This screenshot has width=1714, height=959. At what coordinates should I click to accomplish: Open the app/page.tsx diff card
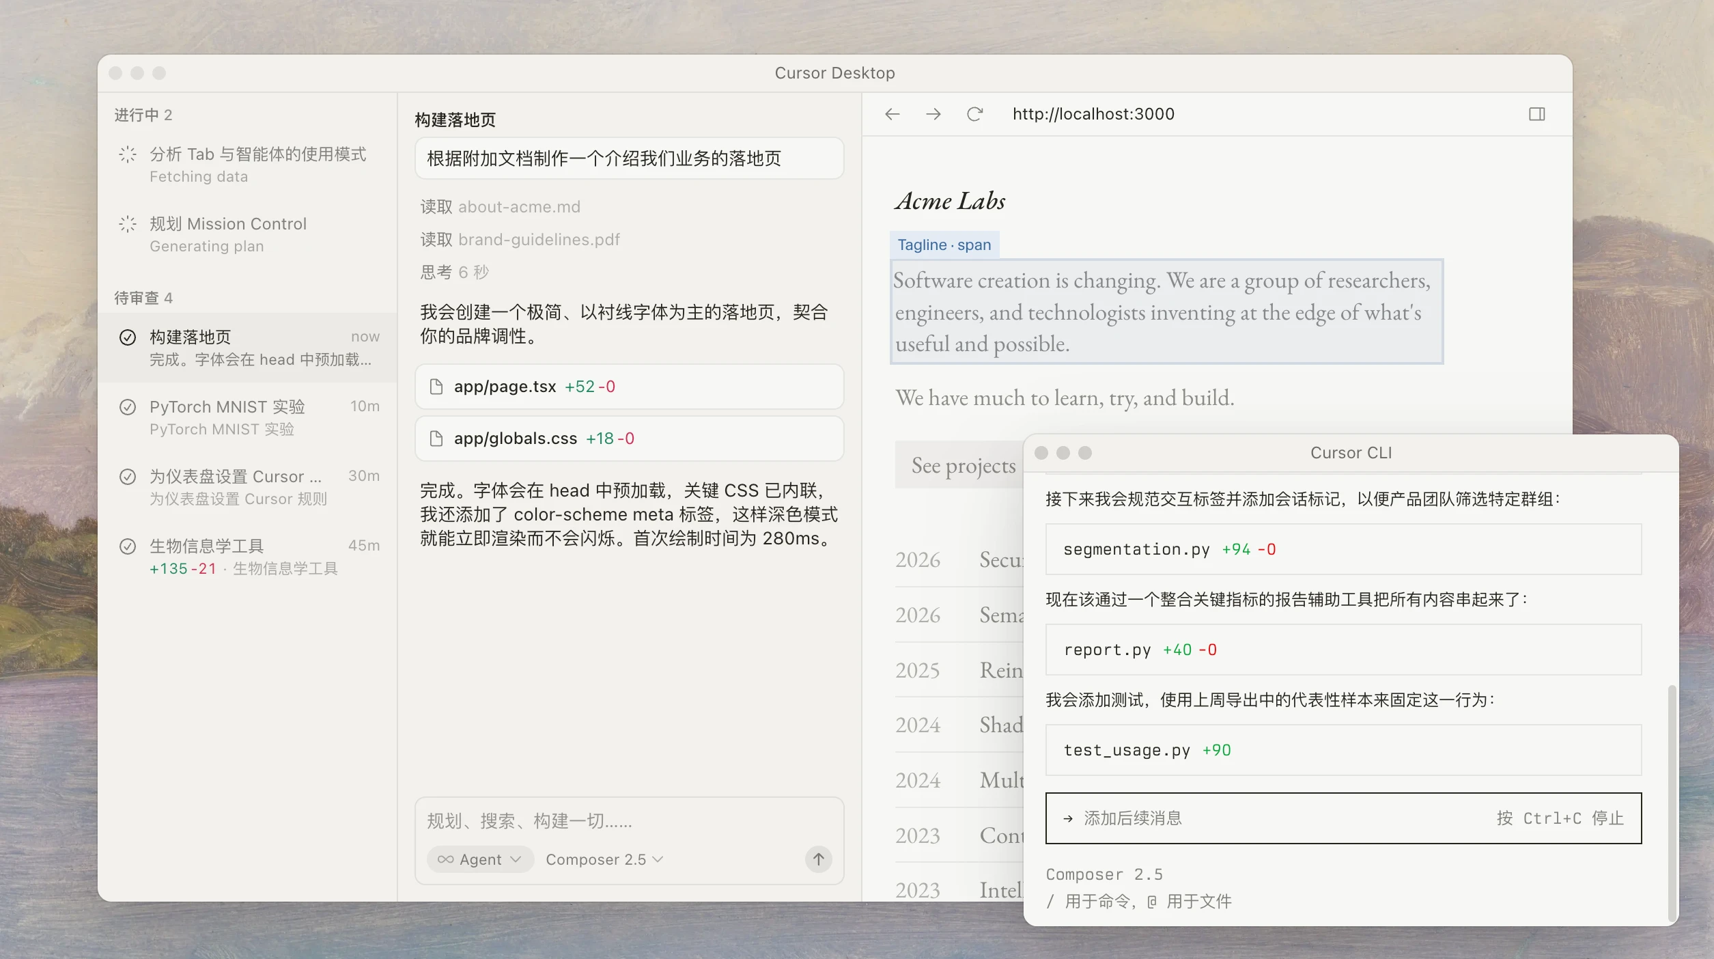tap(629, 387)
